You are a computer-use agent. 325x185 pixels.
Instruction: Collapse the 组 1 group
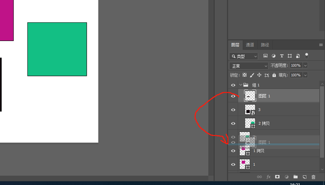[241, 85]
